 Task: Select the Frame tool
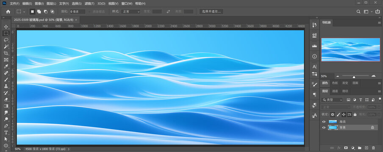point(6,60)
